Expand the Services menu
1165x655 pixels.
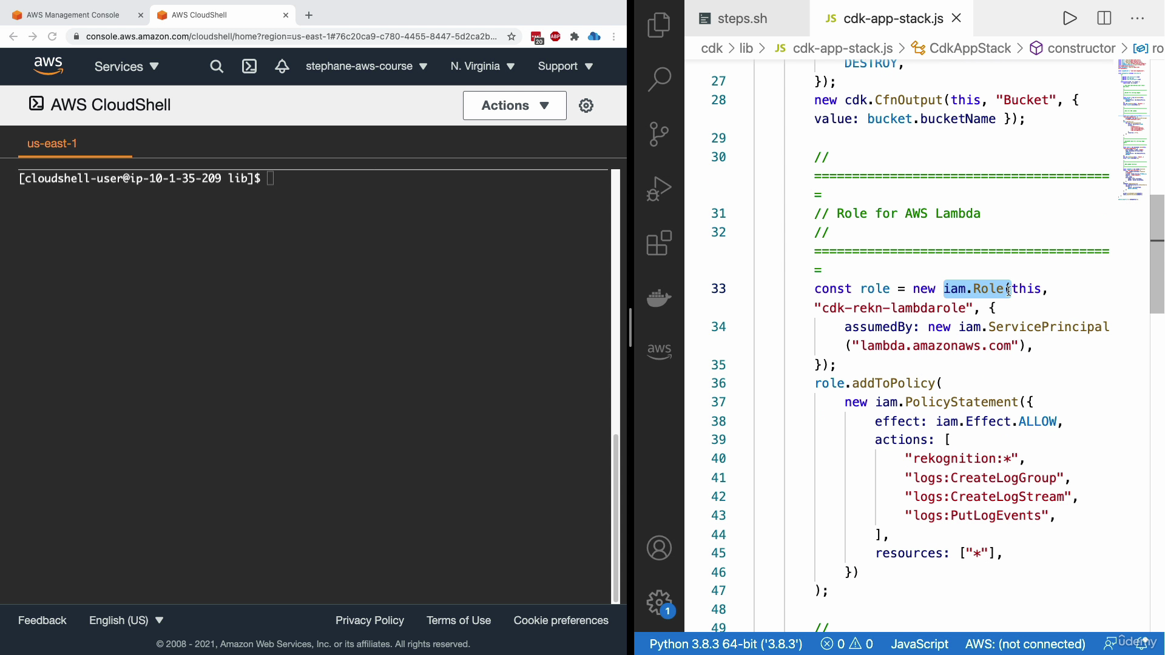(127, 67)
